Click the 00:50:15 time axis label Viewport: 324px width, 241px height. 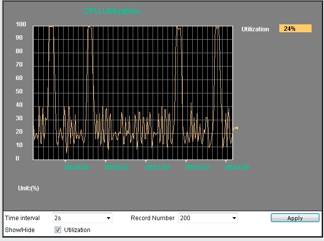click(117, 167)
